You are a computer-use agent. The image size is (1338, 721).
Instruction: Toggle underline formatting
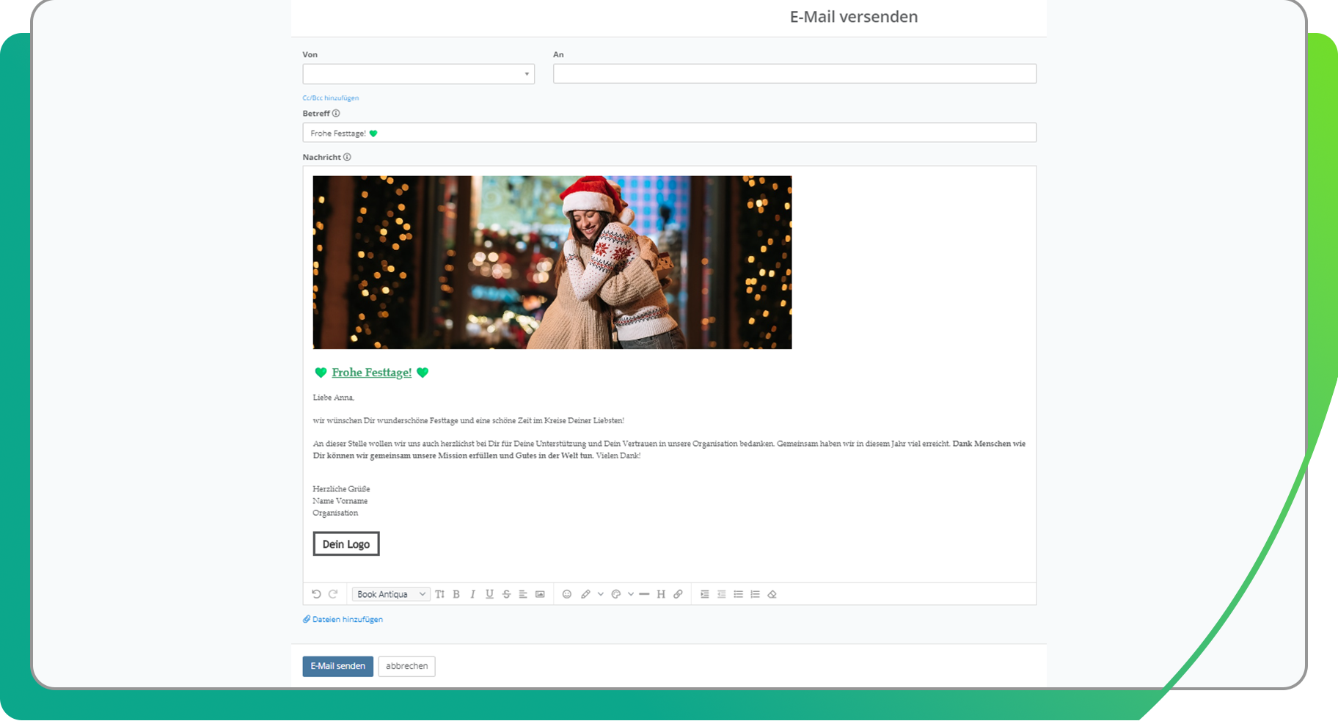(x=489, y=594)
